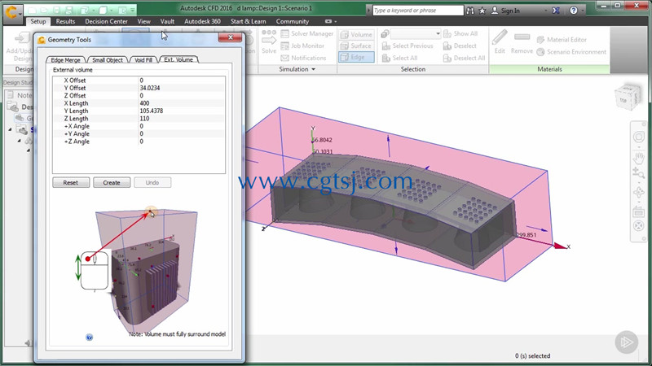
Task: Open the Setup ribbon tab
Action: [37, 21]
